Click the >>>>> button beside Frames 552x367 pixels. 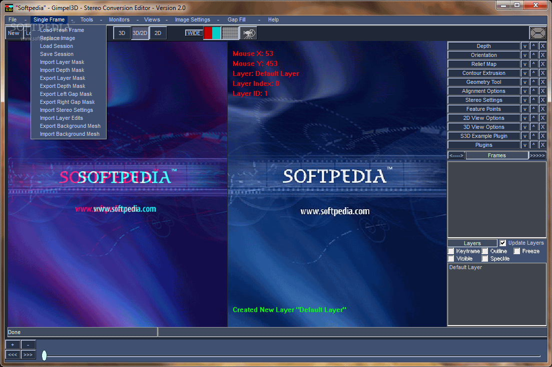click(x=537, y=156)
